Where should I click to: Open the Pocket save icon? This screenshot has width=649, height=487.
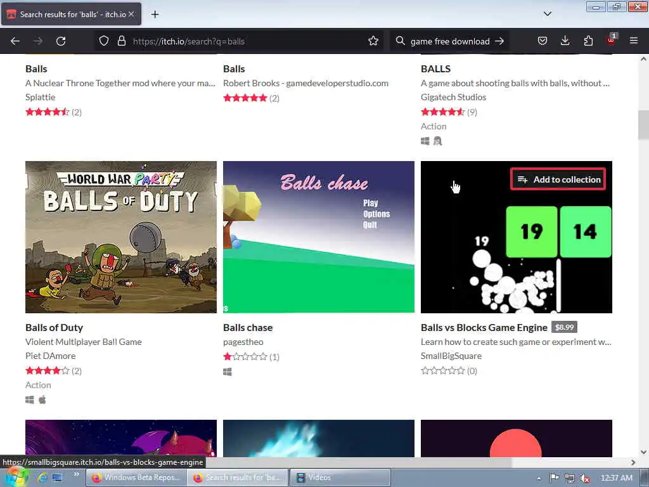(x=543, y=41)
